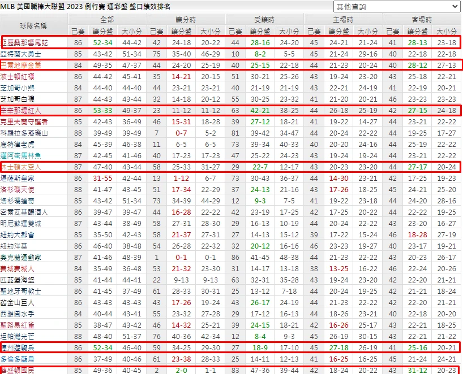Select 密爾瓦基釀酒人 team link

24,212
